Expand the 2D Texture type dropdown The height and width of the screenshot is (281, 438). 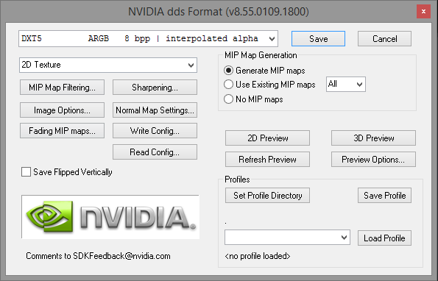pos(108,65)
